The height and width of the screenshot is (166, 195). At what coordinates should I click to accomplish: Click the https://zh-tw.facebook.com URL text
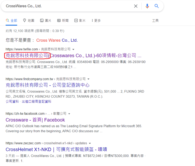coord(25,114)
